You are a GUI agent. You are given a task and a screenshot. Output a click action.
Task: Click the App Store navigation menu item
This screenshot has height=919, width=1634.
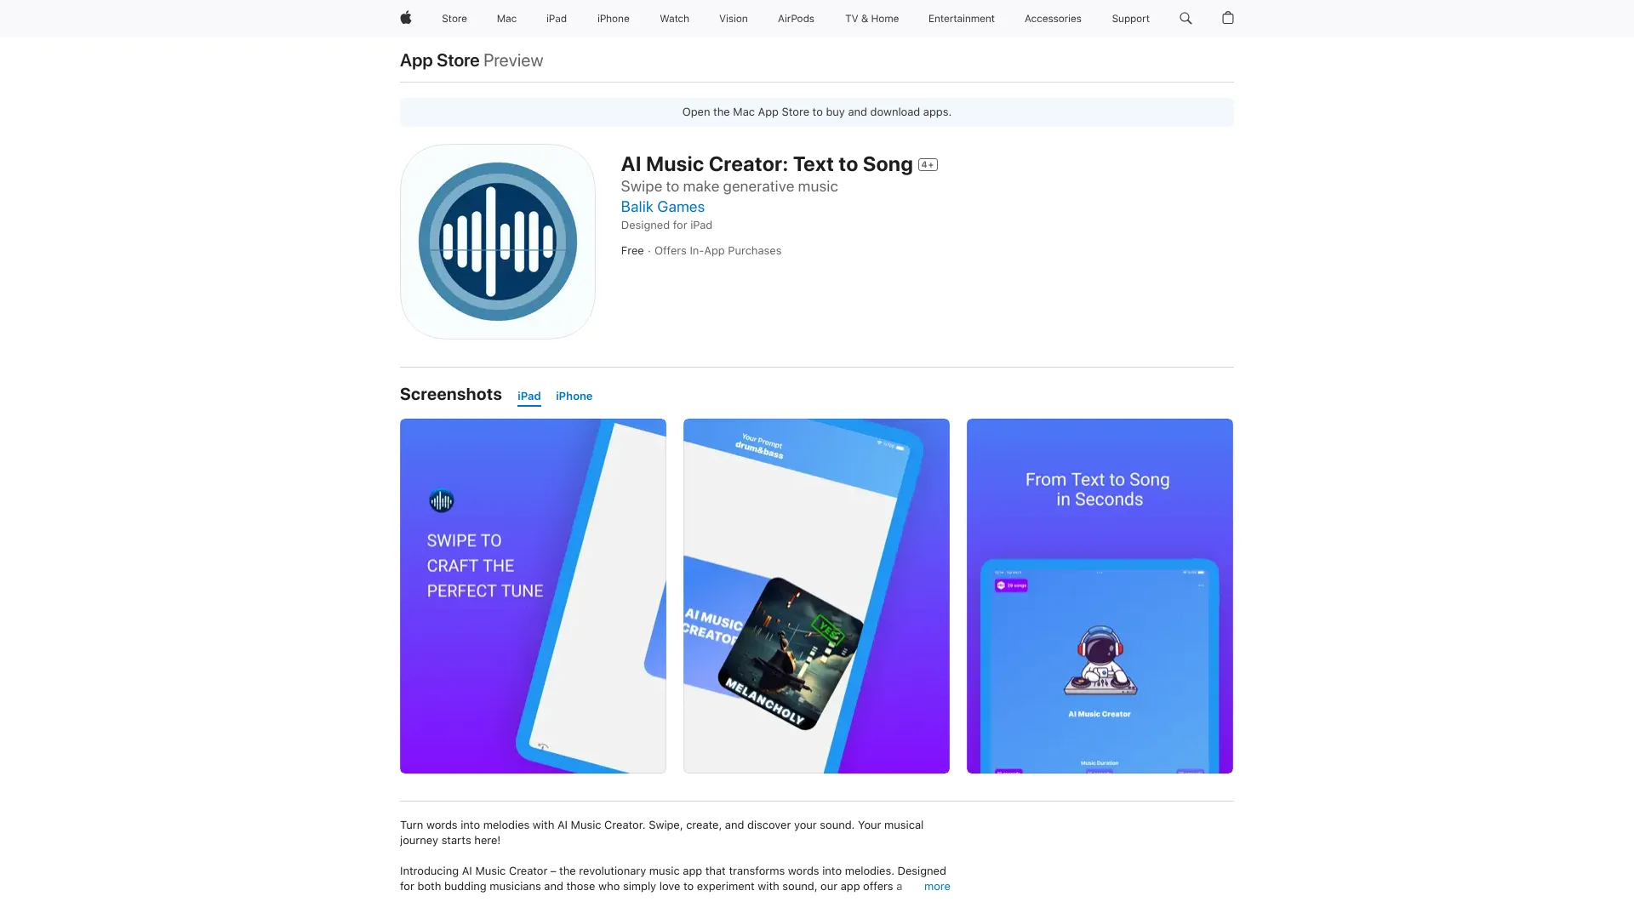439,60
